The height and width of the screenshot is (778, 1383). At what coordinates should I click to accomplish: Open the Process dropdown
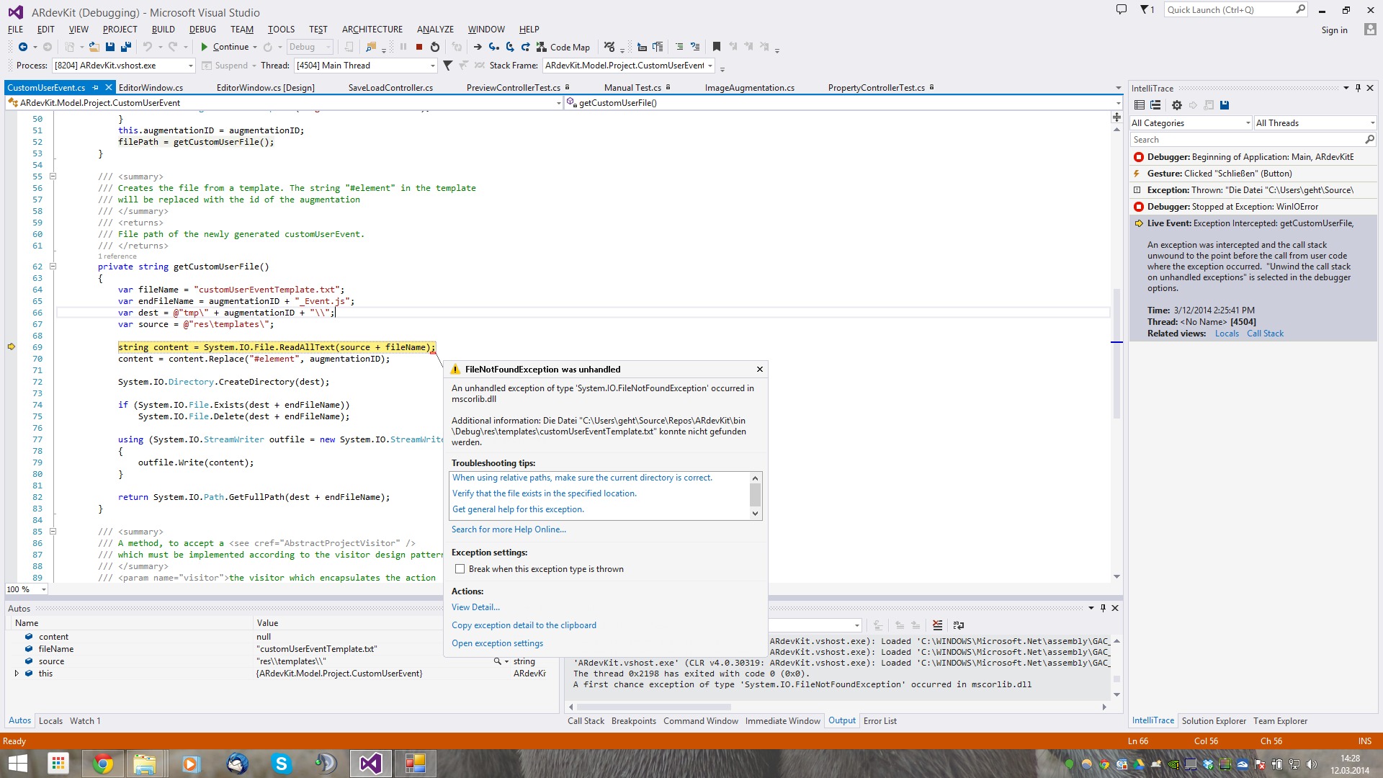coord(124,66)
